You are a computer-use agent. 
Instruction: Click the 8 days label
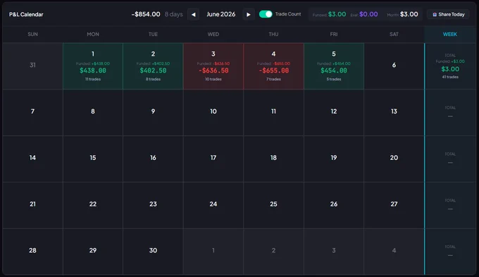click(x=173, y=14)
